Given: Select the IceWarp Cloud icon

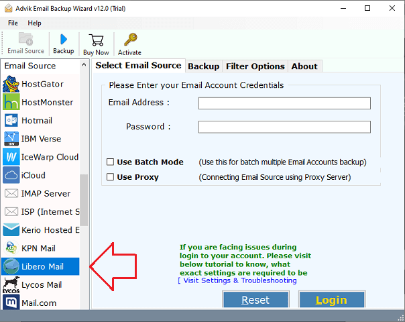Looking at the screenshot, I should point(11,157).
